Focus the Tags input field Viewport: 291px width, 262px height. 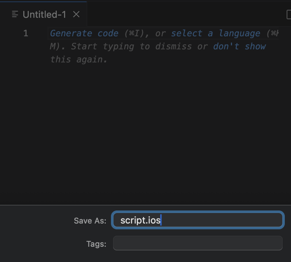(198, 243)
